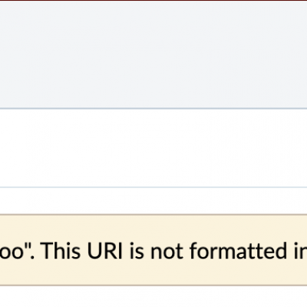Image resolution: width=307 pixels, height=307 pixels.
Task: Click the period after the quoted value
Action: (x=35, y=257)
